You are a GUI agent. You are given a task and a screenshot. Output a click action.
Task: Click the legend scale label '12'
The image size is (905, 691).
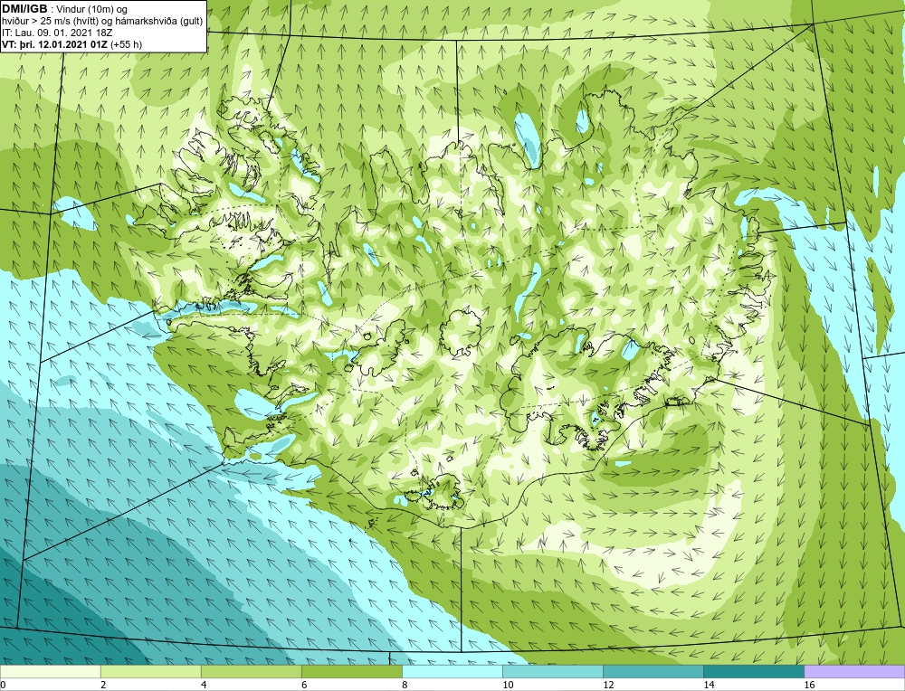pyautogui.click(x=608, y=685)
